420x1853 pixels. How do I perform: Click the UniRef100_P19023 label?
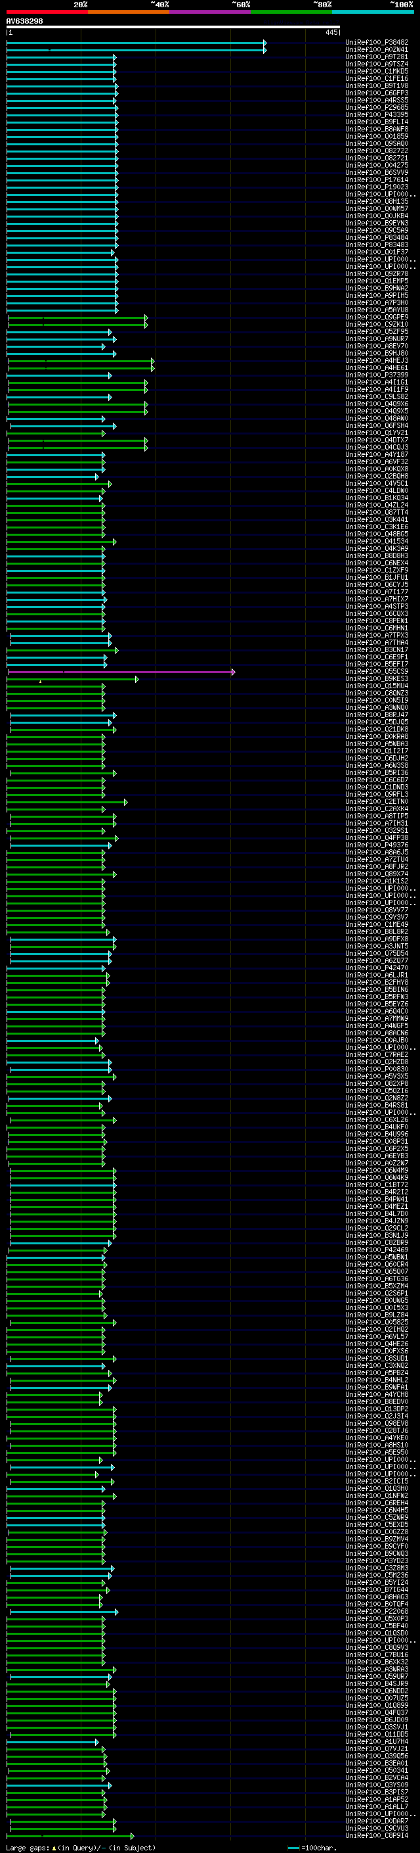(377, 187)
